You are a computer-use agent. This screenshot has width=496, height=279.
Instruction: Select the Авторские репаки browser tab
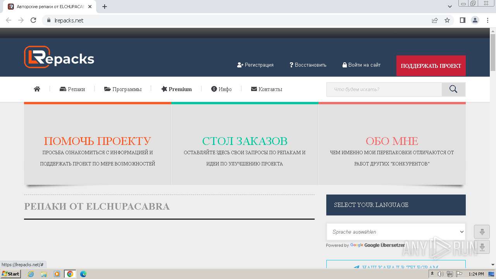point(50,7)
